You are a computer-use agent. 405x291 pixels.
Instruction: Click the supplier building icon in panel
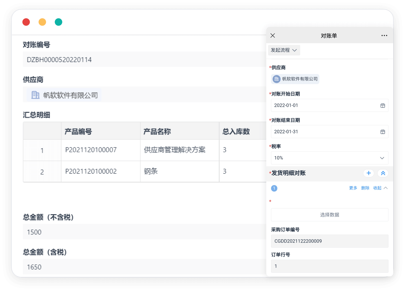click(x=277, y=79)
